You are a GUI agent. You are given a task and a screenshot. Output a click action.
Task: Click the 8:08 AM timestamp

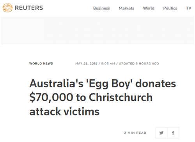click(x=108, y=63)
